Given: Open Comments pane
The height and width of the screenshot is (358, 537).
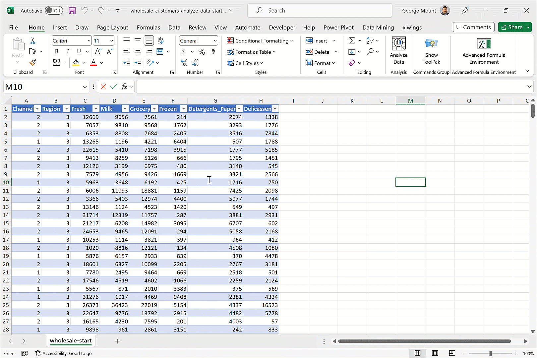Looking at the screenshot, I should [473, 27].
